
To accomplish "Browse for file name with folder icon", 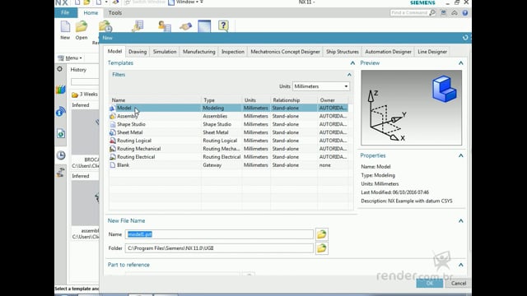I will tap(322, 234).
